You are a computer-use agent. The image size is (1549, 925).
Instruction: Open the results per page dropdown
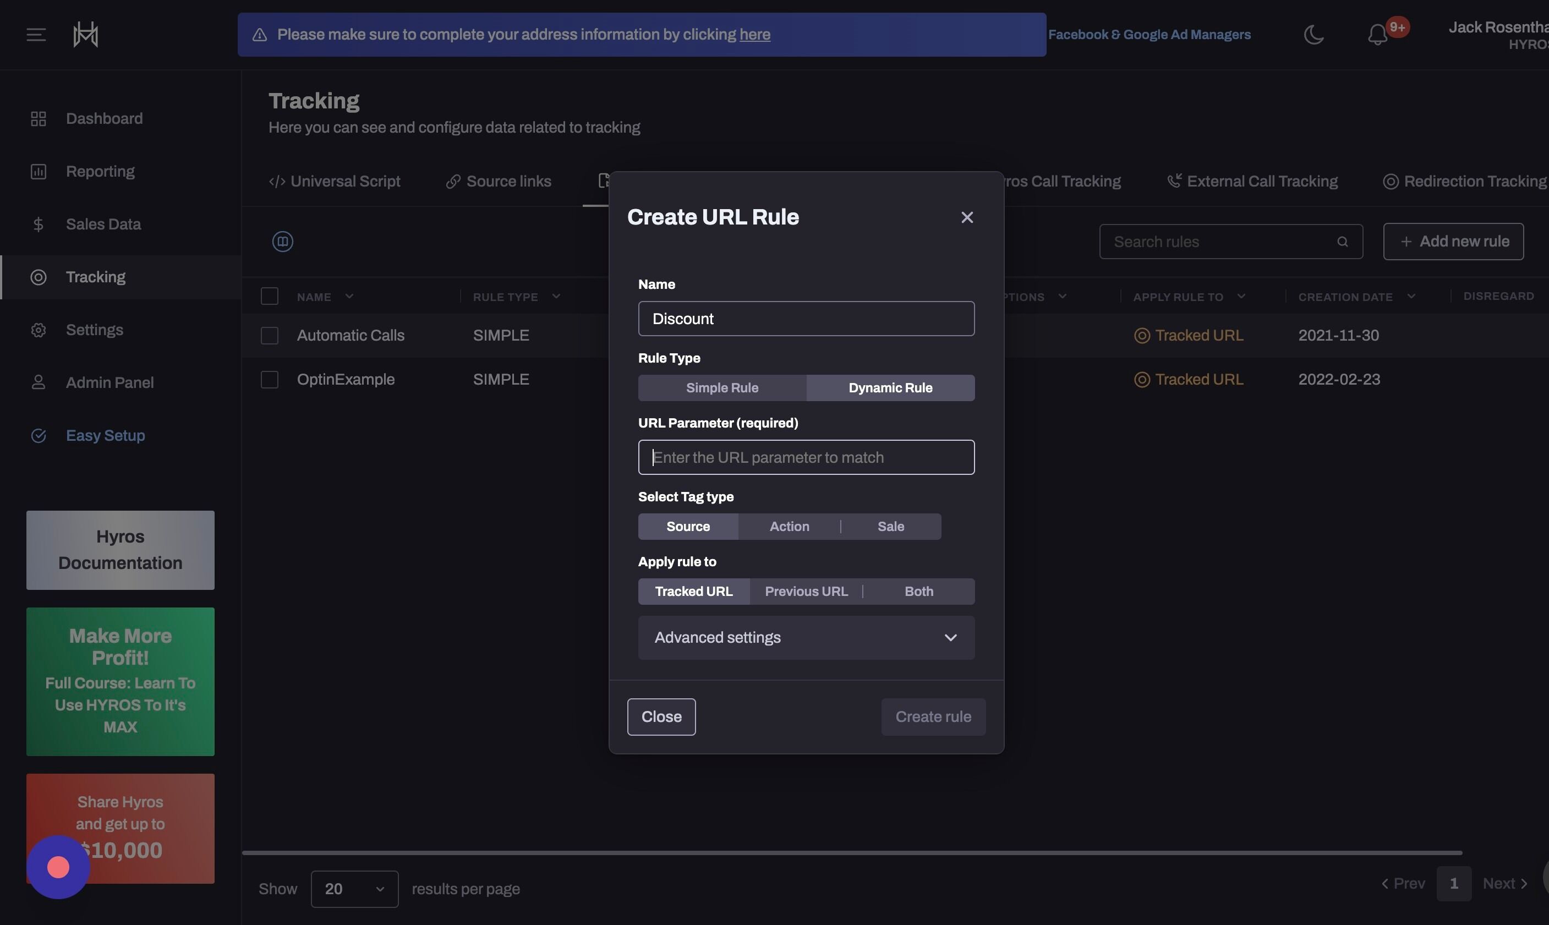coord(354,889)
